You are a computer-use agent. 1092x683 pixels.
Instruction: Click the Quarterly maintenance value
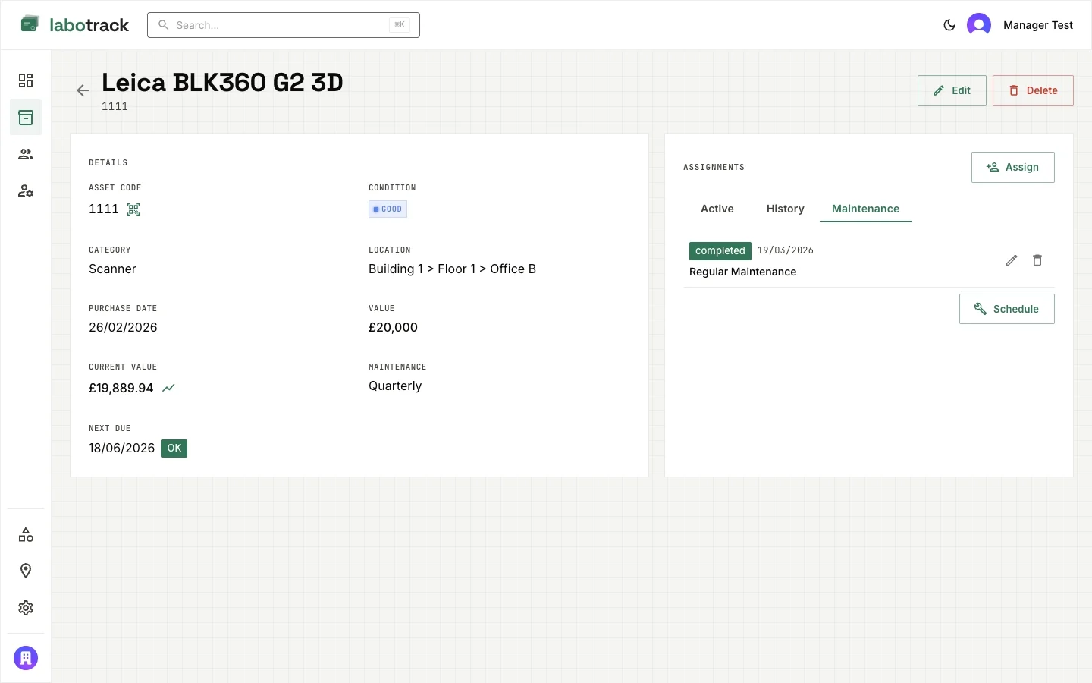coord(395,386)
